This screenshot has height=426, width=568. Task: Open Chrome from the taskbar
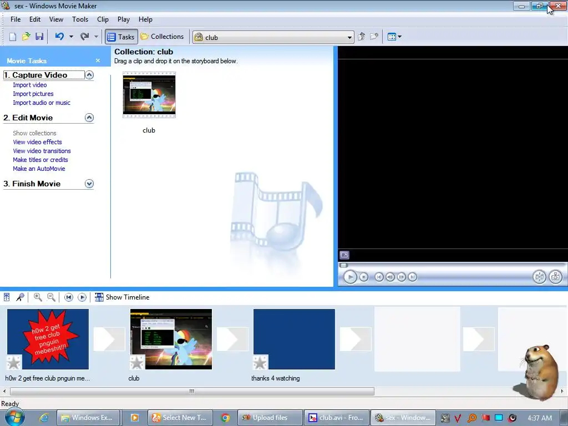[225, 418]
